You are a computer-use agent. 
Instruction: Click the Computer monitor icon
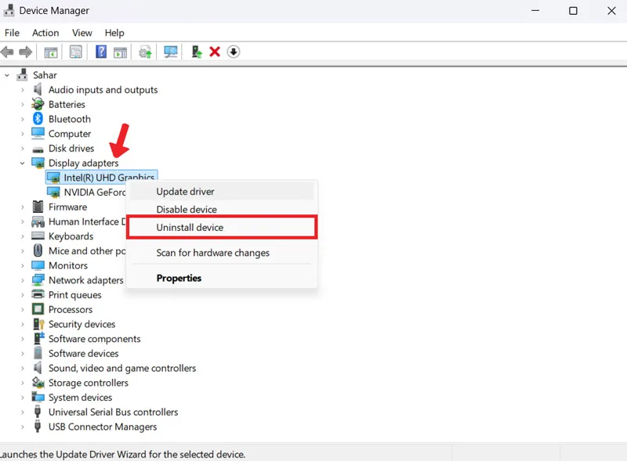[x=38, y=133]
